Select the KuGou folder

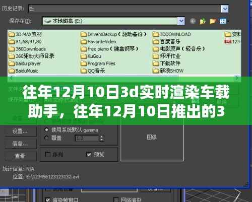pos(91,56)
